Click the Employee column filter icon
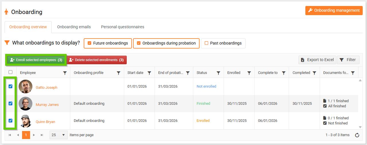 [65, 73]
